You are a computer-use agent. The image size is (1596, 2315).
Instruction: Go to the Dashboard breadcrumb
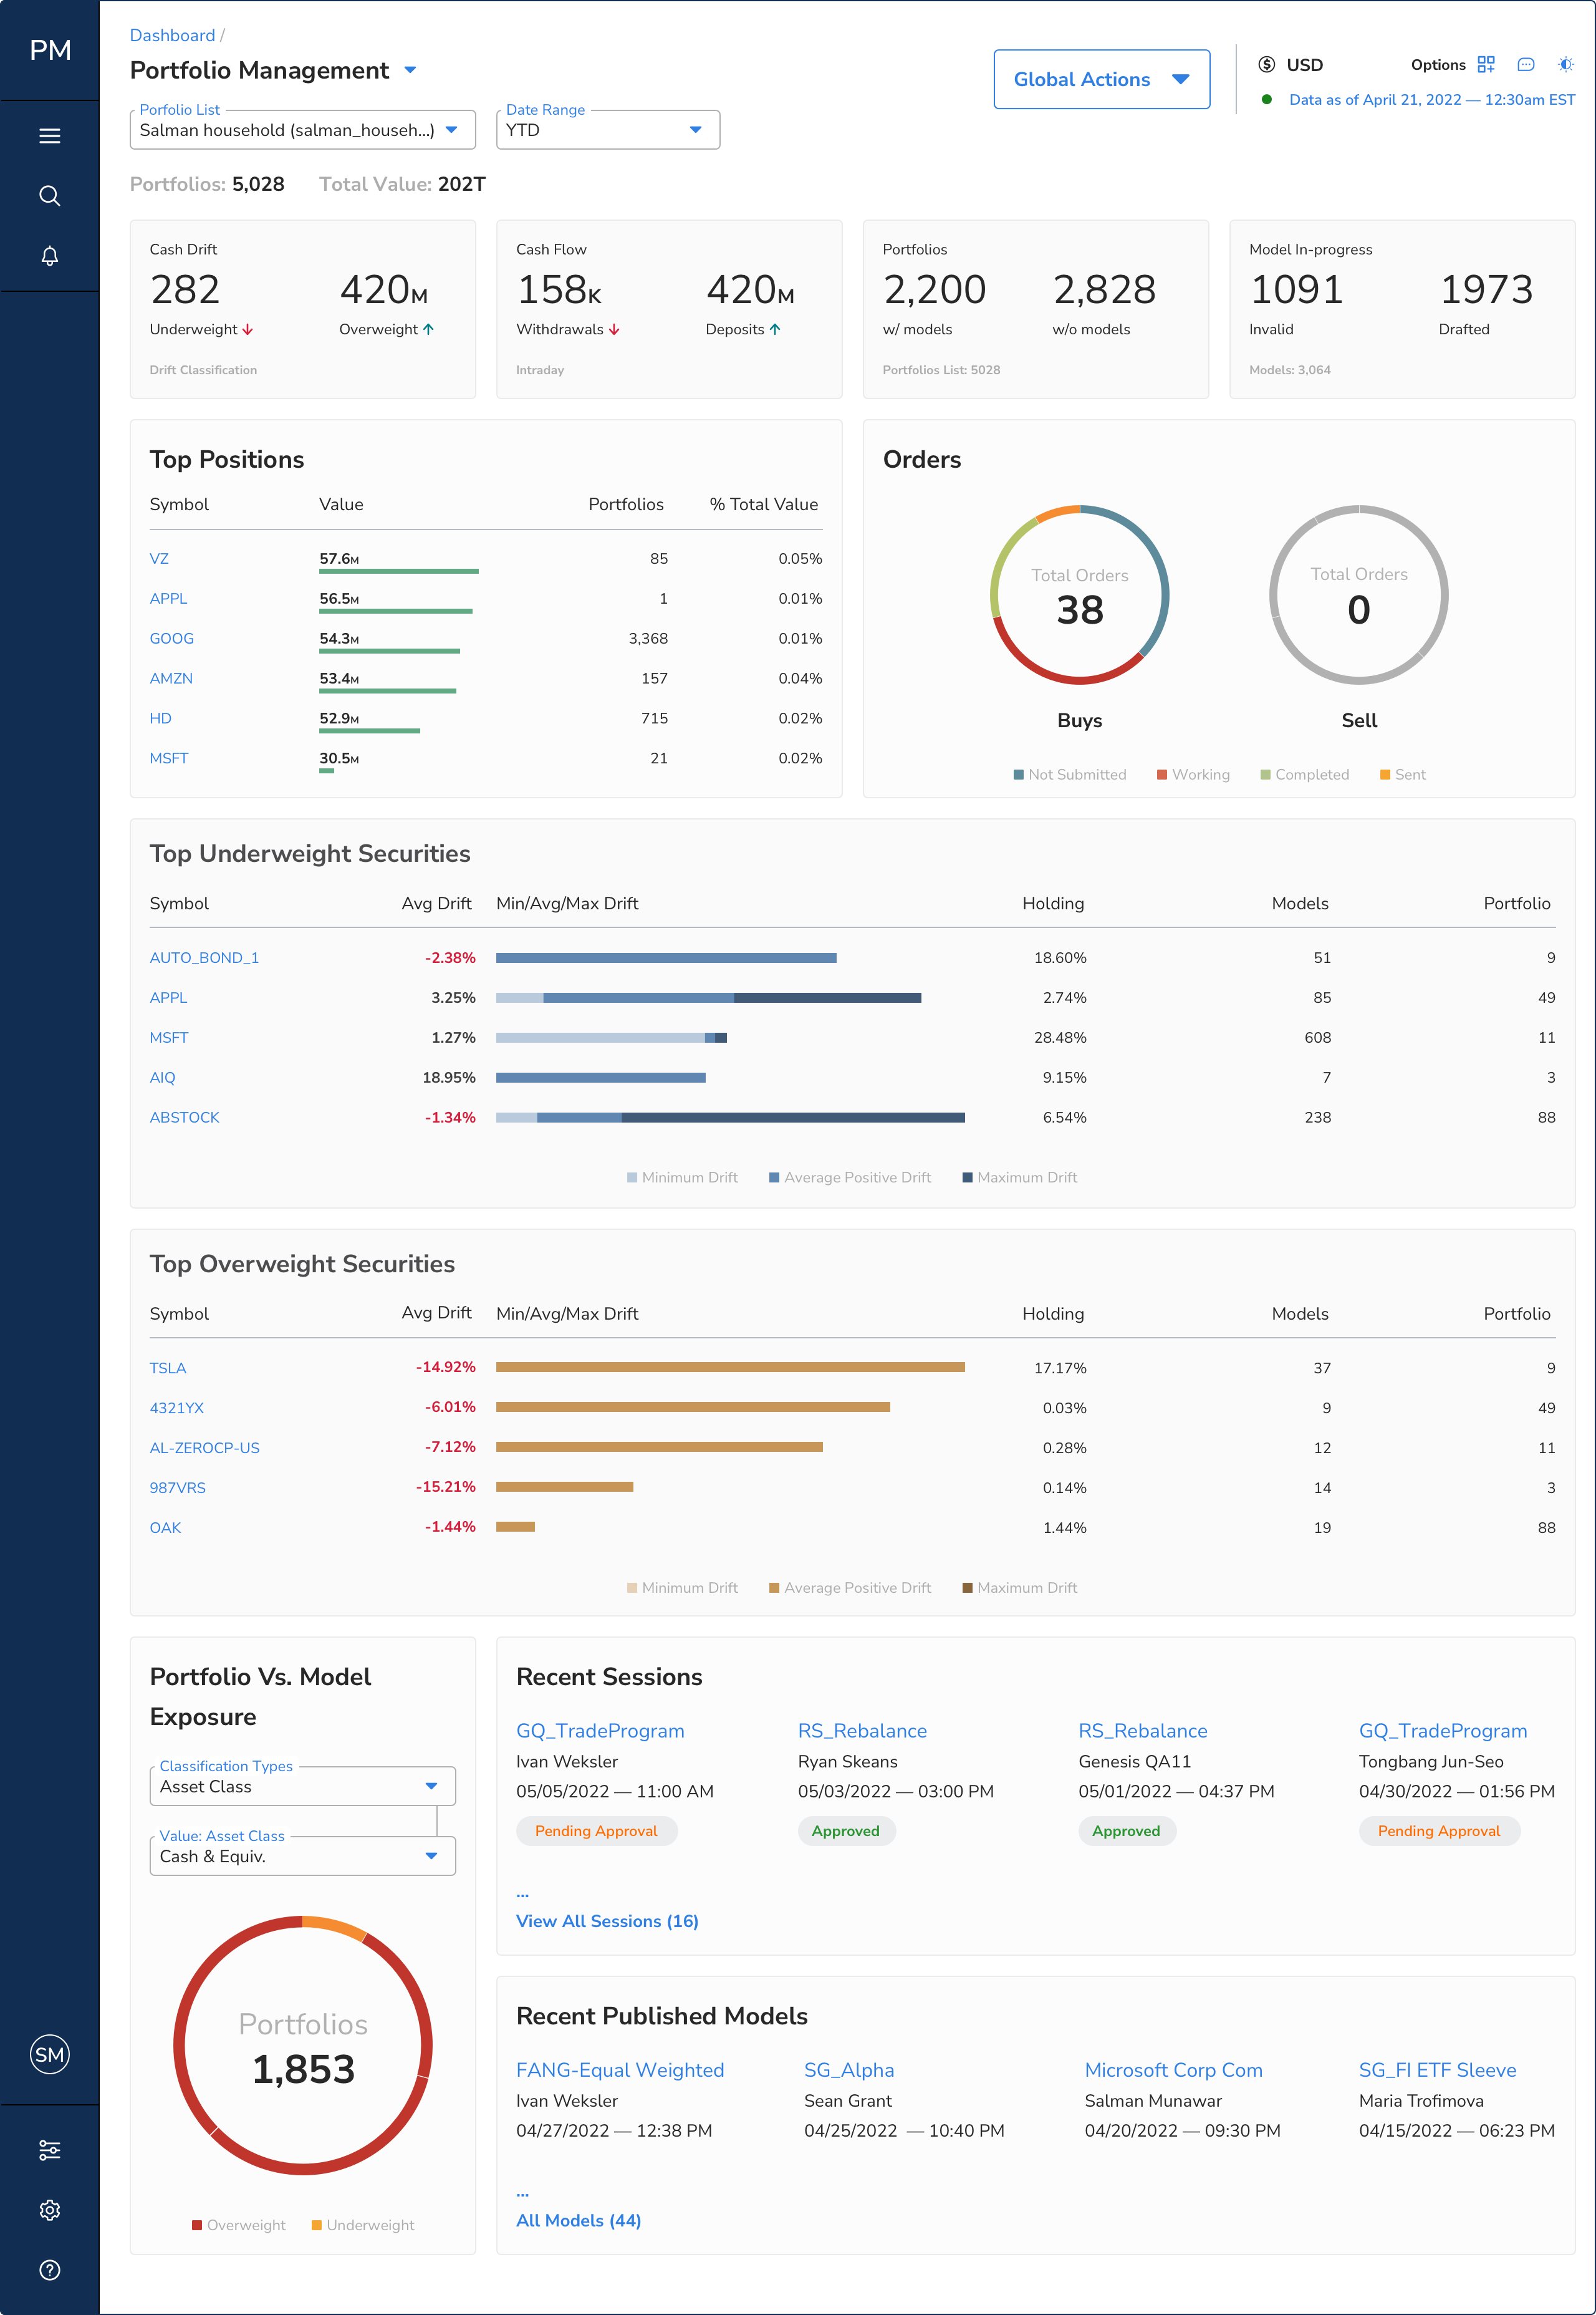point(172,35)
